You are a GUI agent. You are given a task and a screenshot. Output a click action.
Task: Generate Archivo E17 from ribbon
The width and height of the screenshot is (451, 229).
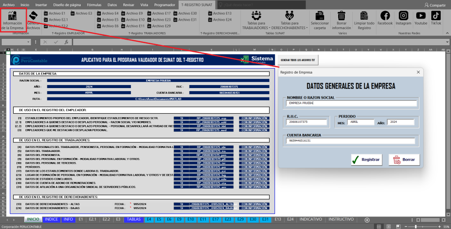point(159,13)
